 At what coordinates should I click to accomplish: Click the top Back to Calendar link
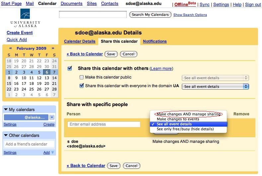tap(85, 54)
